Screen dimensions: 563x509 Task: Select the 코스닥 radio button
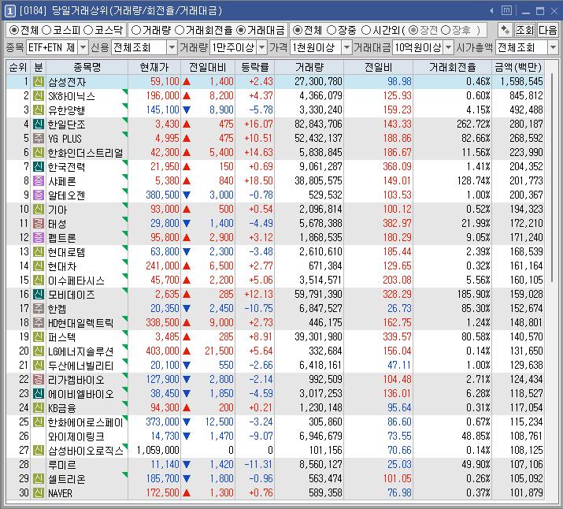88,30
